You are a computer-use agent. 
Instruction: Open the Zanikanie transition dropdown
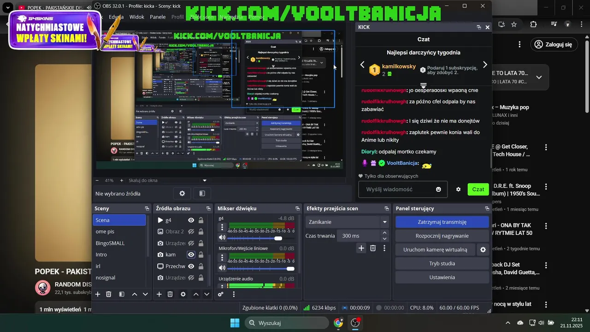pos(348,222)
